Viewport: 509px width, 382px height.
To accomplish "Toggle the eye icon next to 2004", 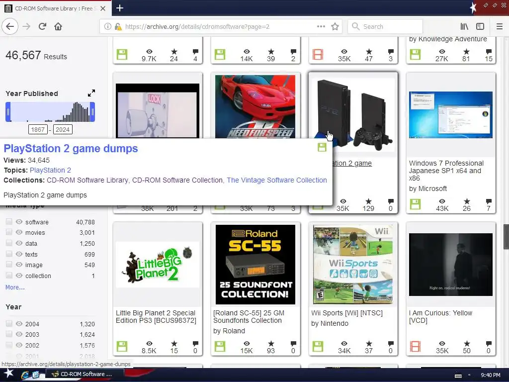I will point(19,323).
